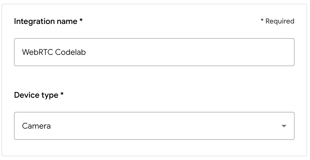Click the asterisk beside Integration name
310x160 pixels.
click(x=81, y=21)
